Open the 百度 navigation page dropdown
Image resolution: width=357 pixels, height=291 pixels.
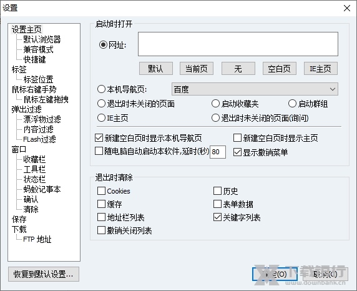pos(255,89)
